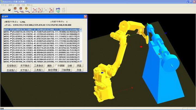Close the 运动学 dialog

pyautogui.click(x=85, y=17)
